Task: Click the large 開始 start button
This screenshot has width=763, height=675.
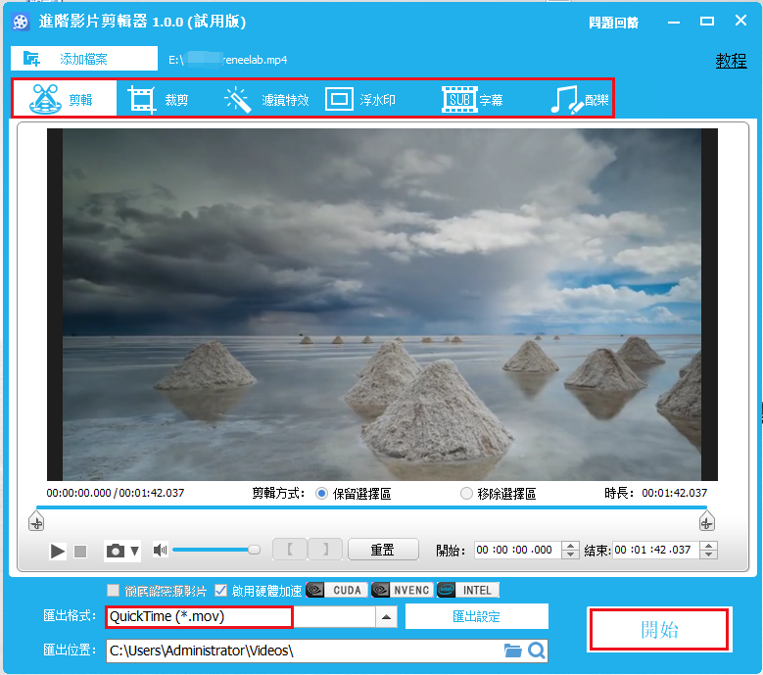Action: click(x=659, y=630)
